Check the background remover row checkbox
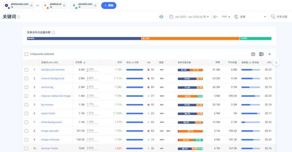 point(26,69)
